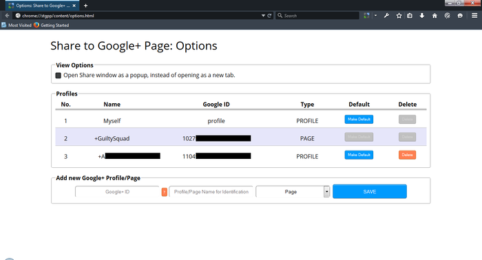Image resolution: width=482 pixels, height=260 pixels.
Task: Open the Most Visited bookmarks folder
Action: point(17,25)
